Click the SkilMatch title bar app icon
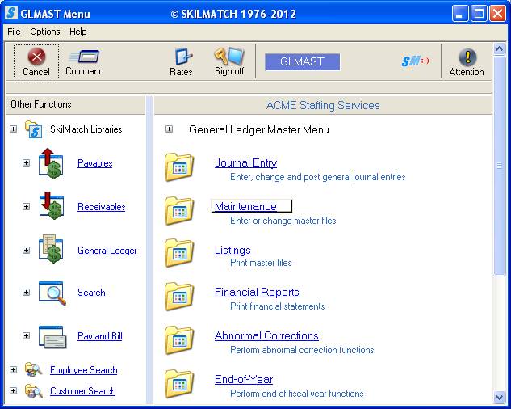 click(x=12, y=13)
